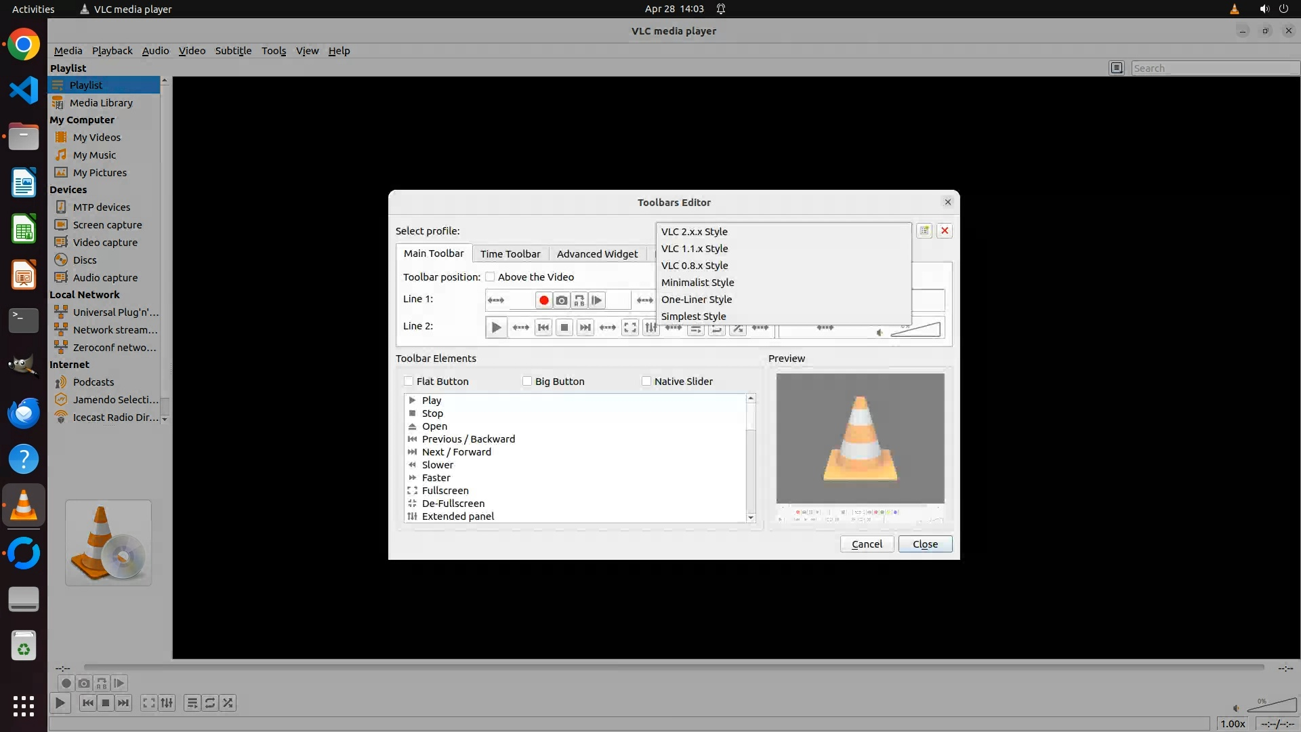Click the Close button in dialog
Viewport: 1301px width, 732px height.
924,544
